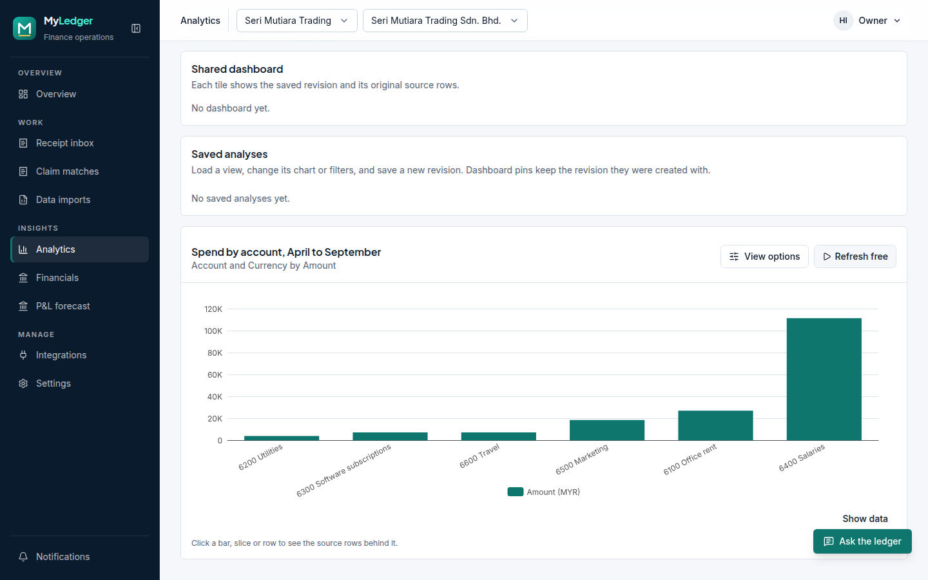Click the Integrations plug icon
Viewport: 928px width, 580px height.
coord(23,355)
